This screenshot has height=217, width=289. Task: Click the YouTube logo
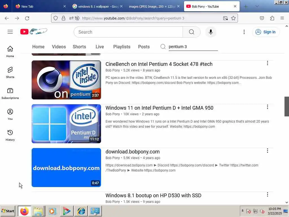(34, 32)
